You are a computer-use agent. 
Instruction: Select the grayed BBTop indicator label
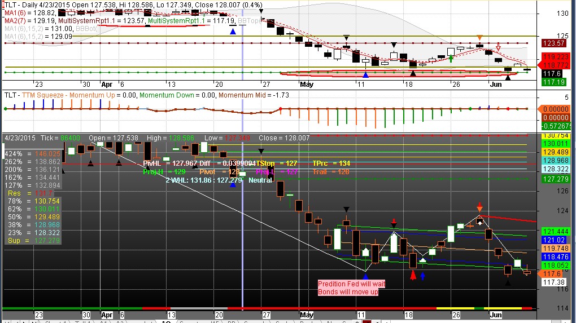coord(248,21)
